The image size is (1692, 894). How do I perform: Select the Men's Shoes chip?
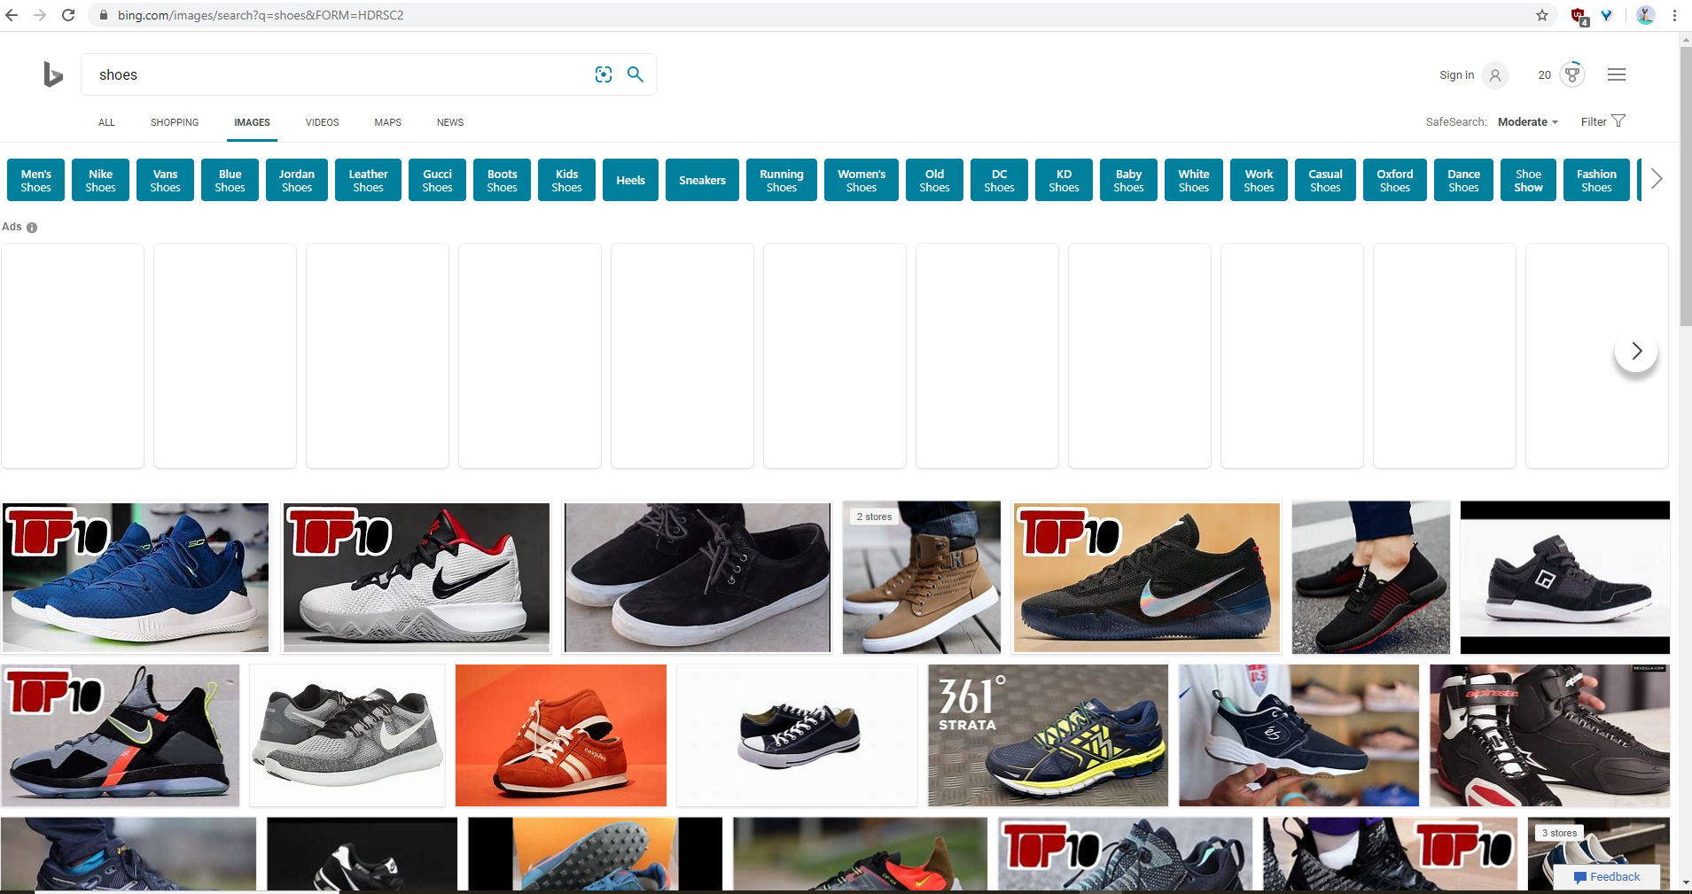tap(35, 180)
